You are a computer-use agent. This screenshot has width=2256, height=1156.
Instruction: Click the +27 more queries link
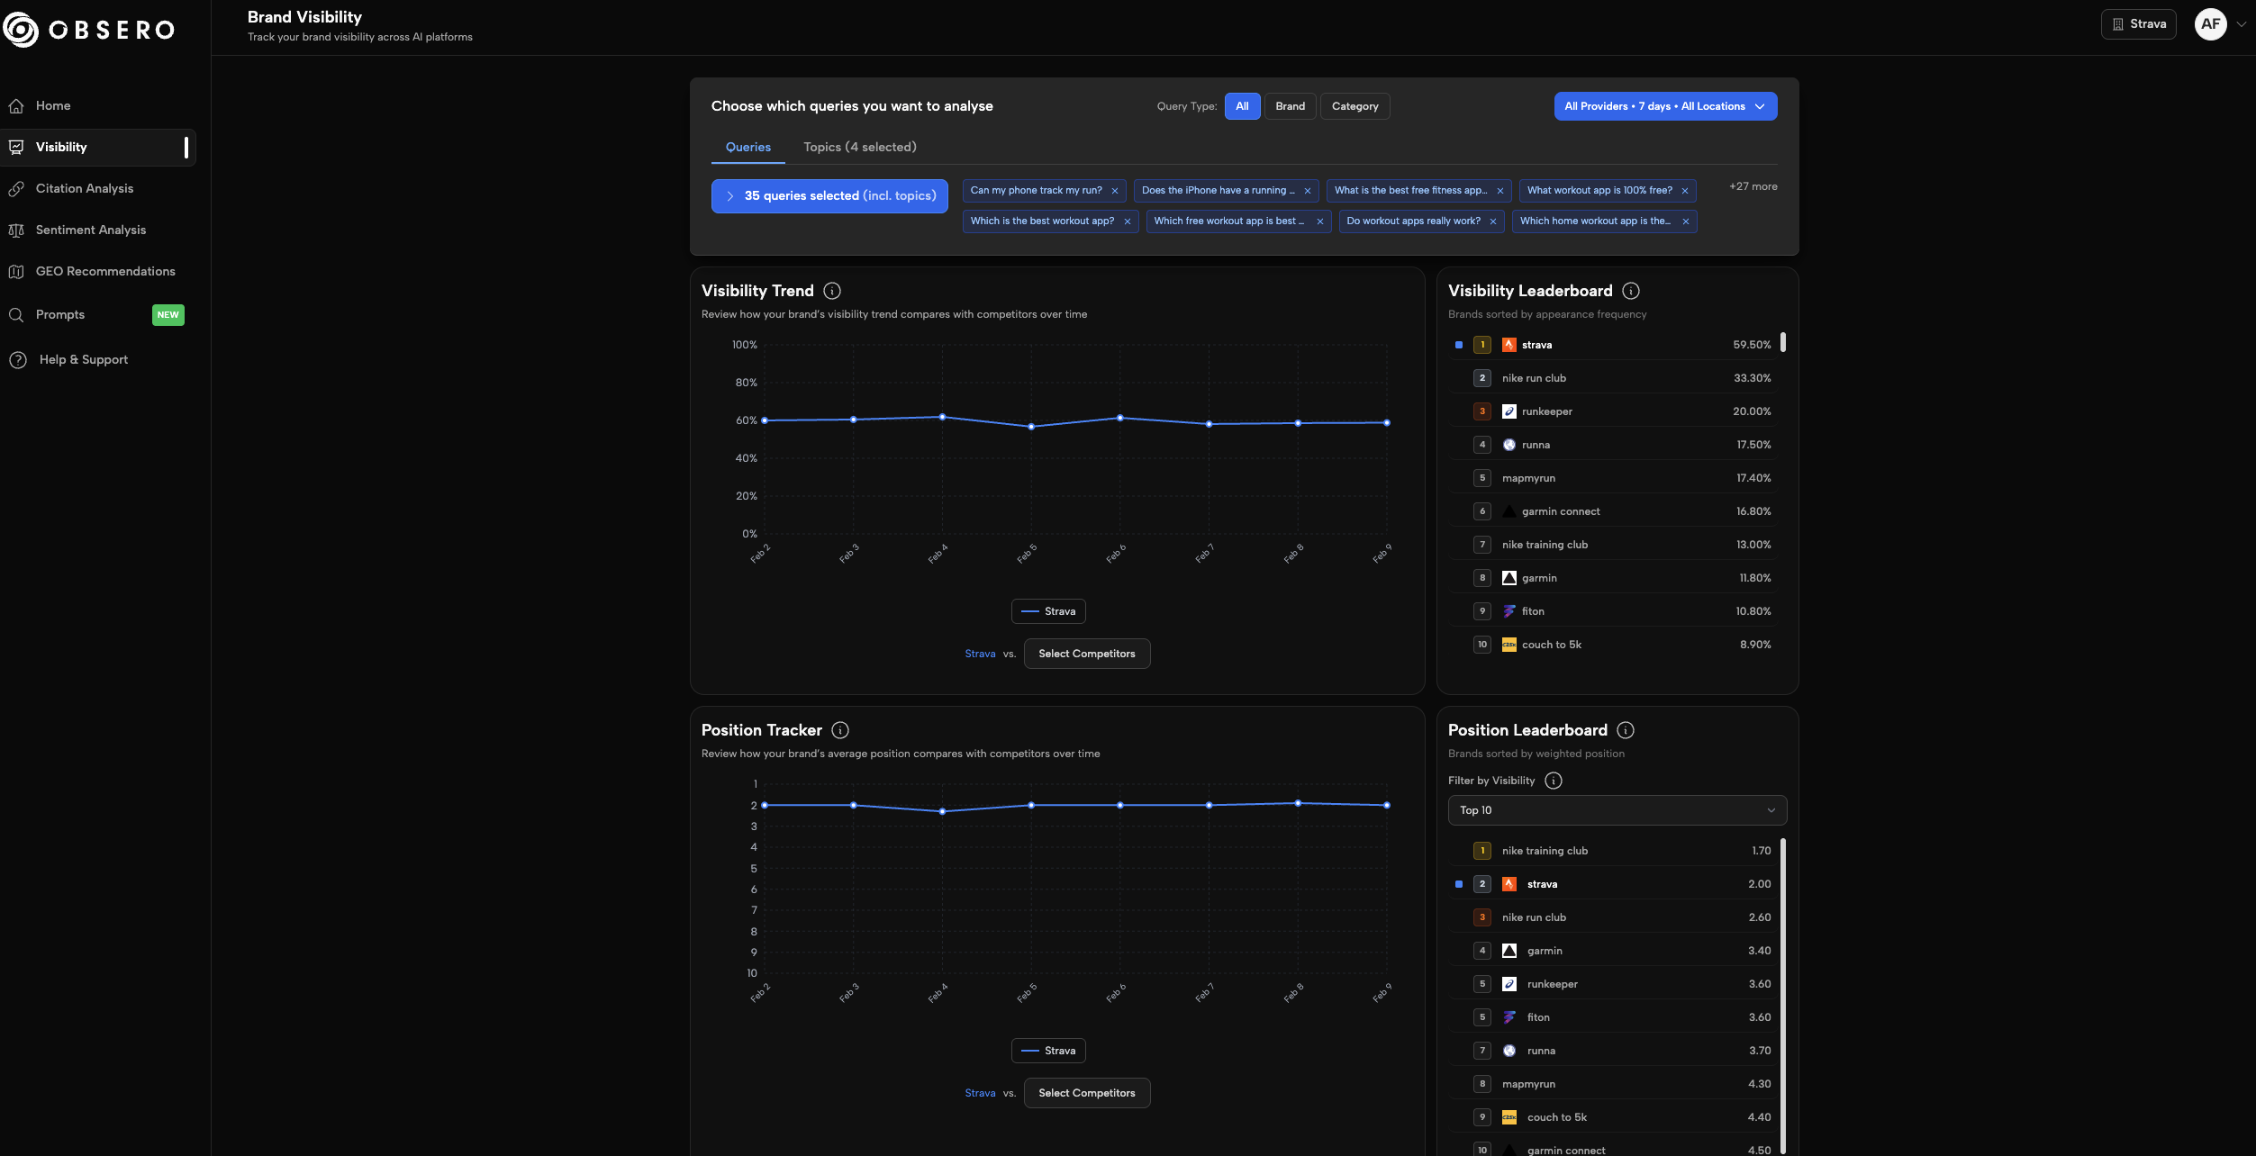coord(1753,187)
